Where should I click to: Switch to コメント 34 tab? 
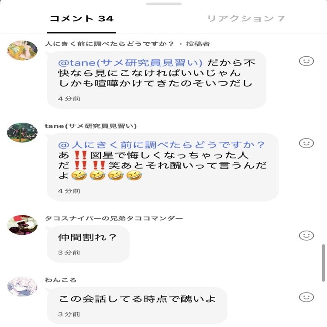[82, 19]
